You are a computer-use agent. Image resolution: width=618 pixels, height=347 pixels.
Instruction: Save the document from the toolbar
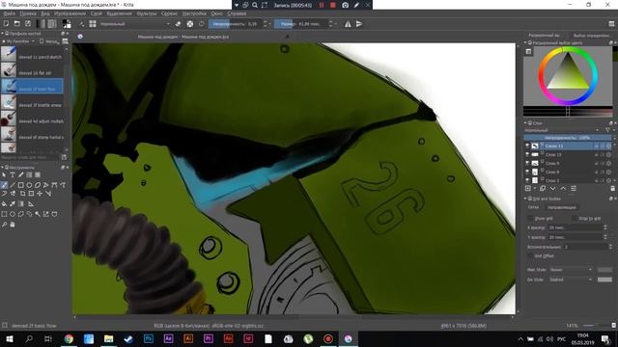pos(28,24)
